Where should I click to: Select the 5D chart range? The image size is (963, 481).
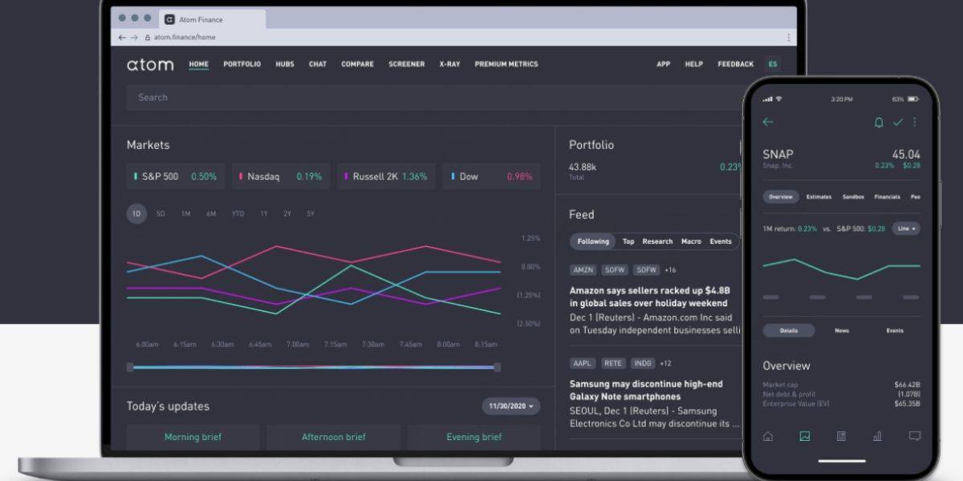pos(160,214)
